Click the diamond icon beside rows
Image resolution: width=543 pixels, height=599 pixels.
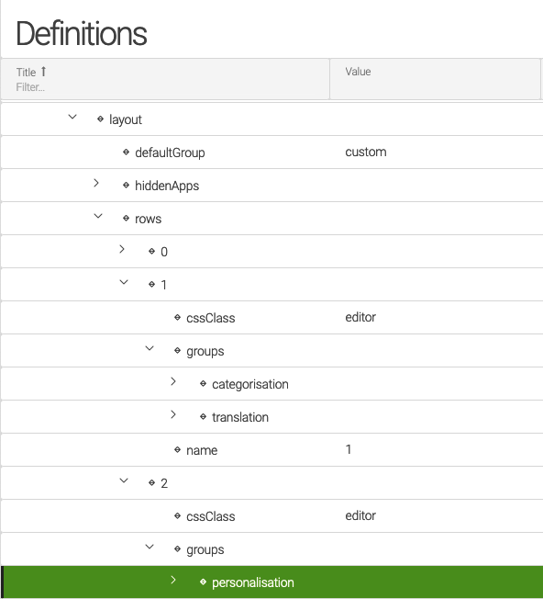click(x=127, y=218)
